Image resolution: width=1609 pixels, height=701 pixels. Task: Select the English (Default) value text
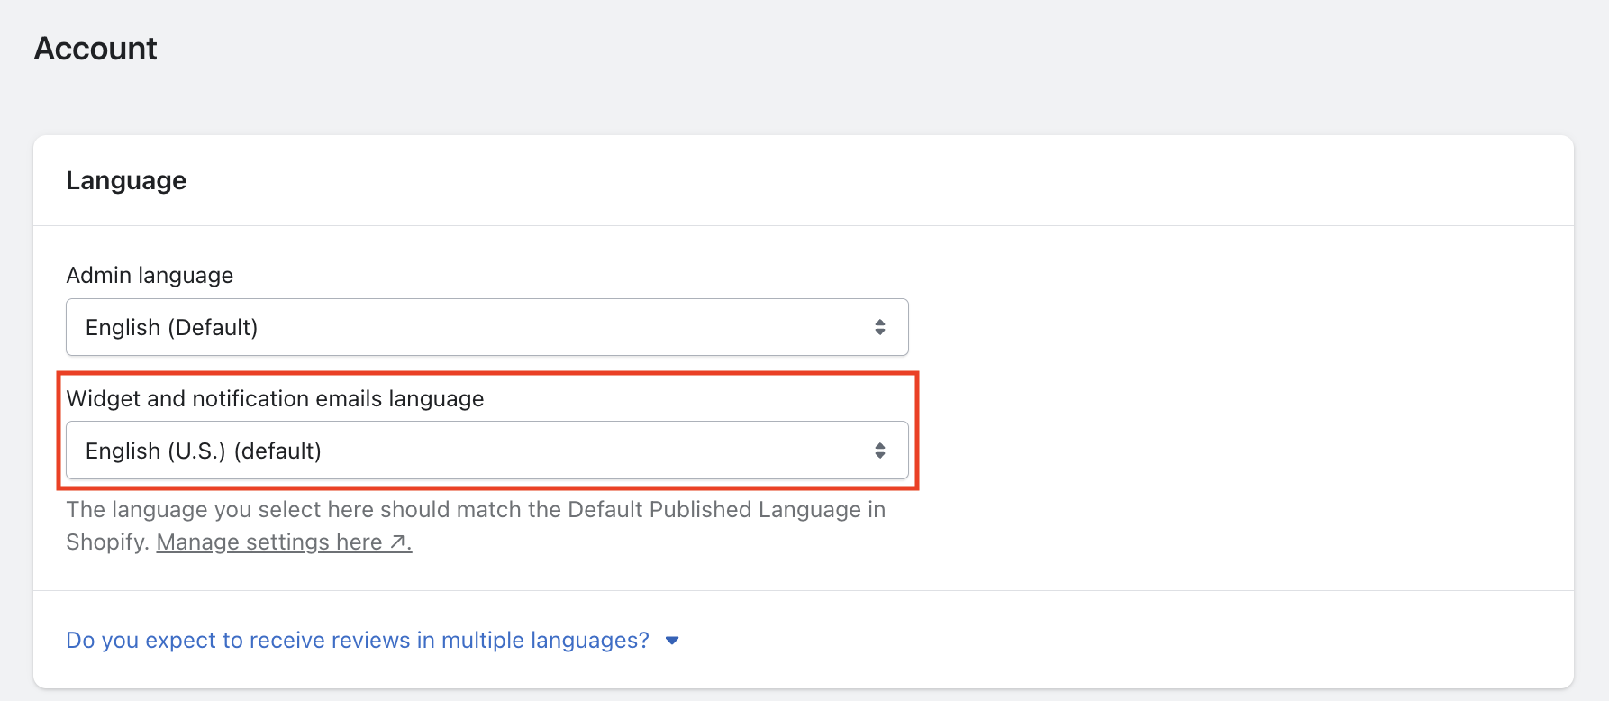tap(171, 328)
